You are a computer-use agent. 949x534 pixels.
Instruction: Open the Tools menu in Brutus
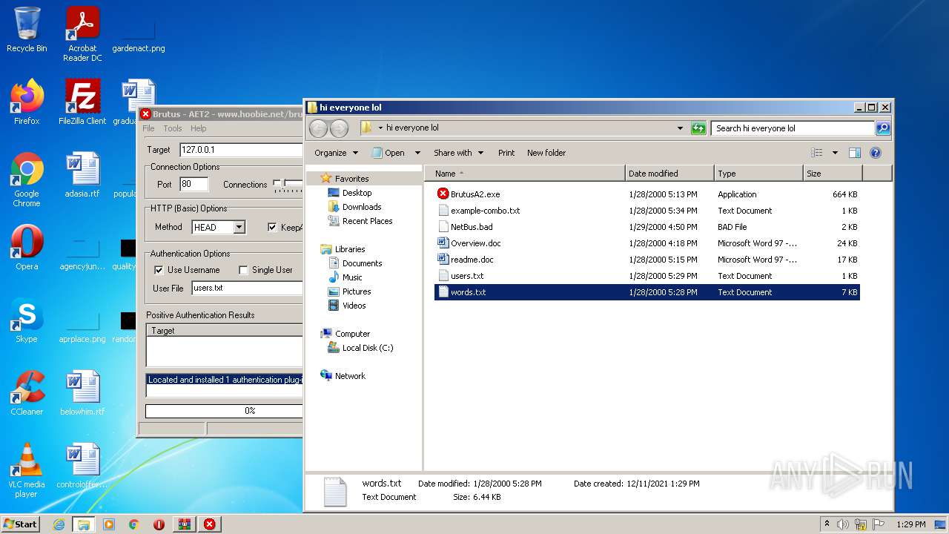(173, 128)
